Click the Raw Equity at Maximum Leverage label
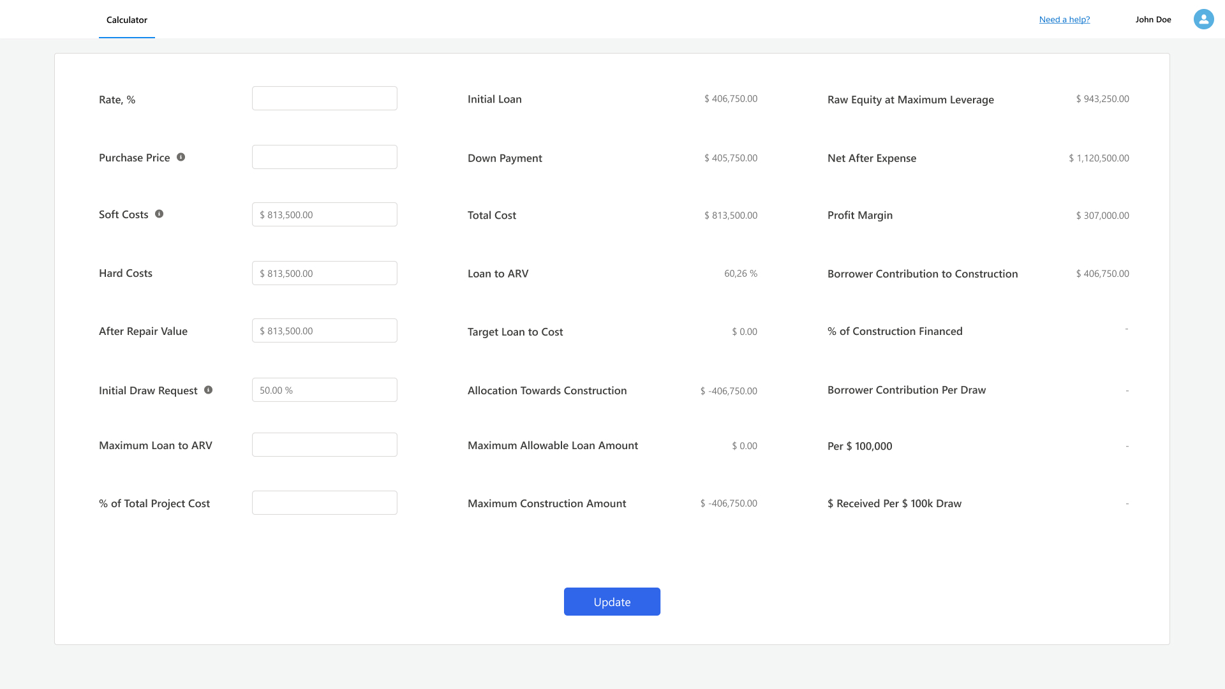1225x689 pixels. tap(910, 100)
